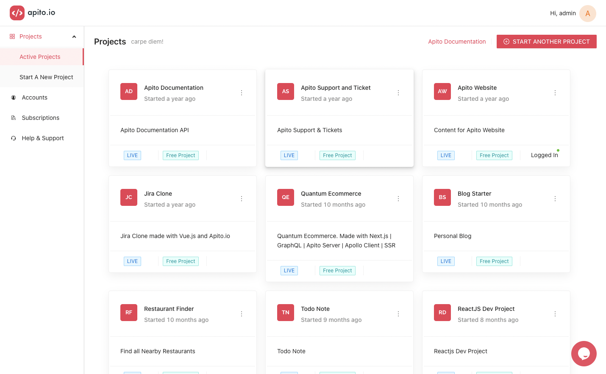
Task: Open Restaurant Finder card options menu
Action: (x=242, y=314)
